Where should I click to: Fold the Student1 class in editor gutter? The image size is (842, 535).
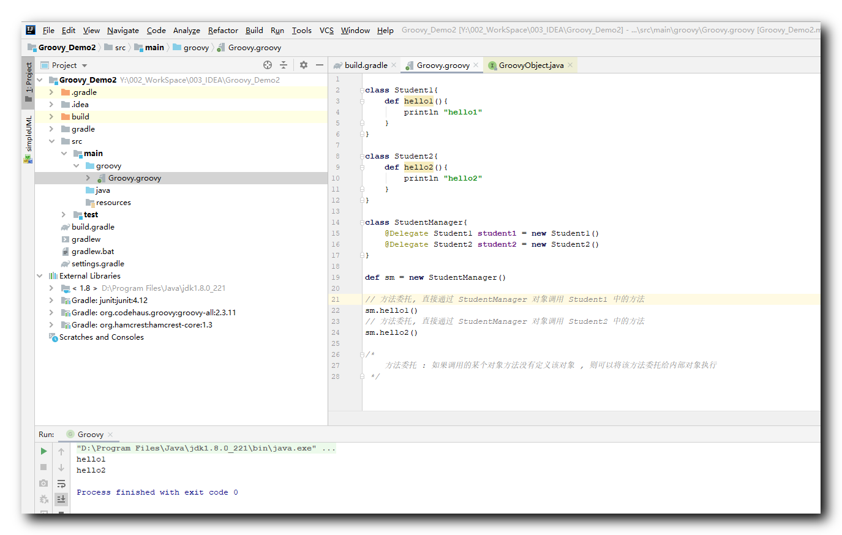pos(362,91)
